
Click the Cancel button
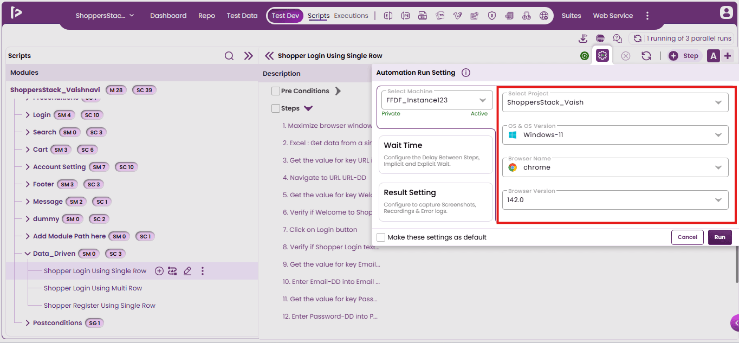[x=687, y=237]
